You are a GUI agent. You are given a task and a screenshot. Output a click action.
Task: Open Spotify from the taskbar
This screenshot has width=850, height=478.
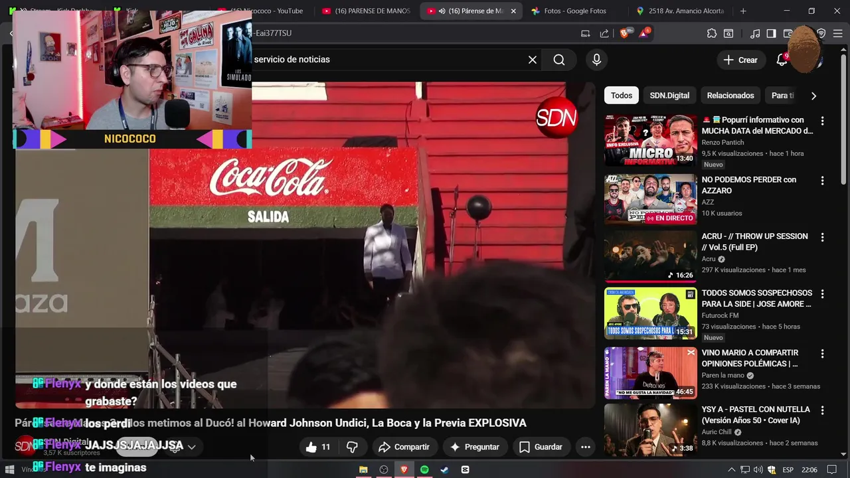[424, 469]
